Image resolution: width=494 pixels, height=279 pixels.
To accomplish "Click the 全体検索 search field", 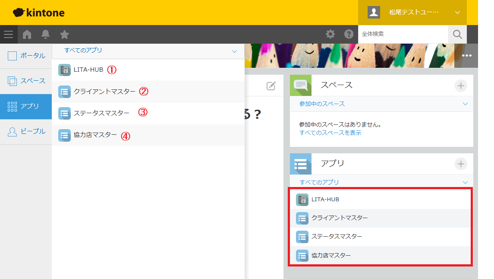I will point(402,34).
